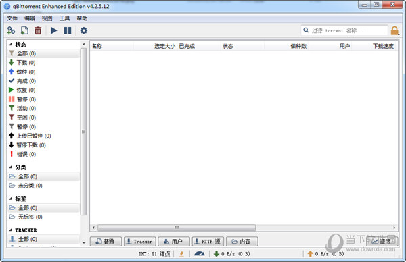Click horizontal scrollbar right arrow
The height and width of the screenshot is (262, 406).
point(394,228)
